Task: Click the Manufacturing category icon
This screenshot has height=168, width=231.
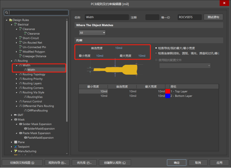Action: 16,151
